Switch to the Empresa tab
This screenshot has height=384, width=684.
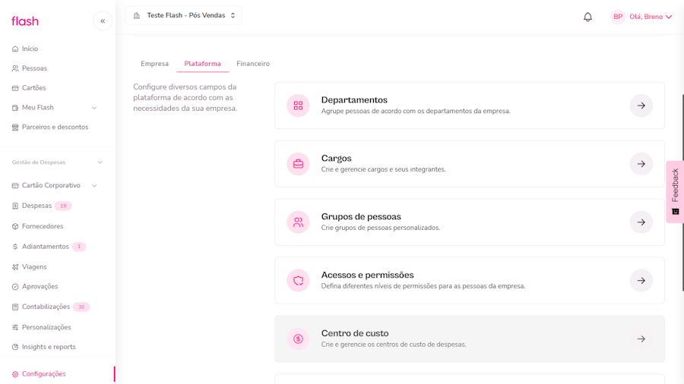click(x=154, y=64)
